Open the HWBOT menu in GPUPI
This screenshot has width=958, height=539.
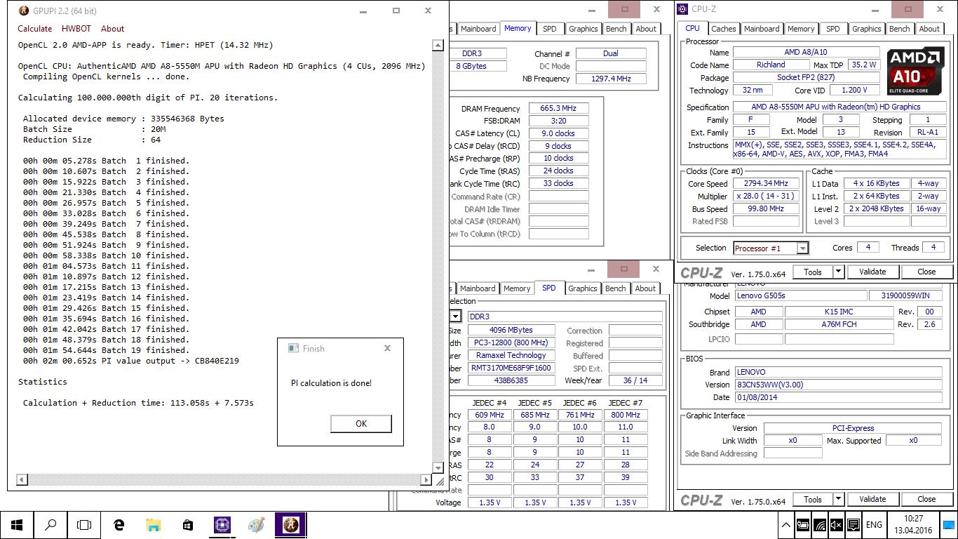pyautogui.click(x=76, y=29)
